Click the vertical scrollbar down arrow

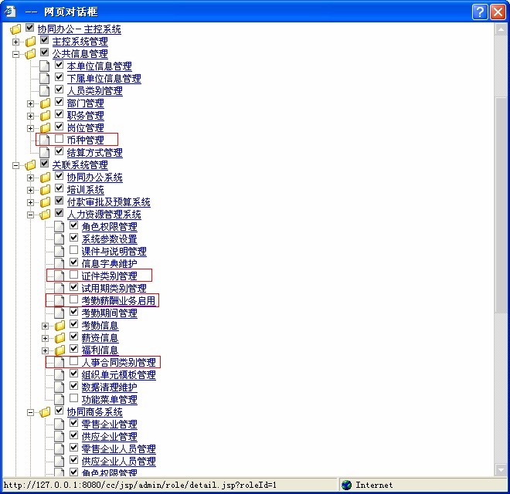pyautogui.click(x=501, y=469)
